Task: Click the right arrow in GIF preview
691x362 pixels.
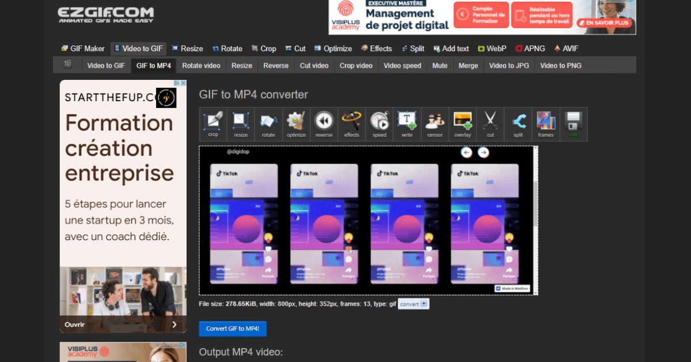Action: click(x=483, y=152)
